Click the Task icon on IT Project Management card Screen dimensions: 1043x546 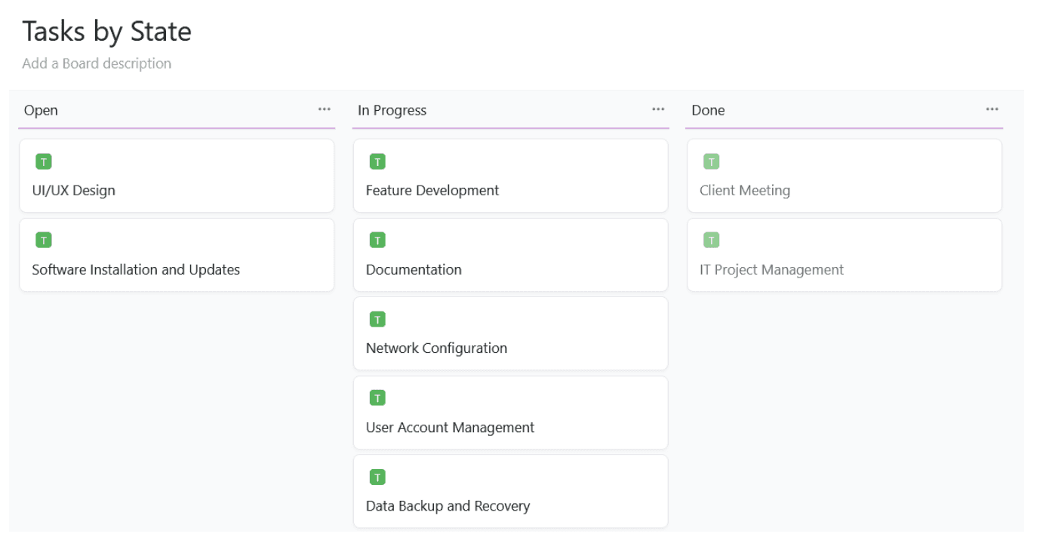711,240
